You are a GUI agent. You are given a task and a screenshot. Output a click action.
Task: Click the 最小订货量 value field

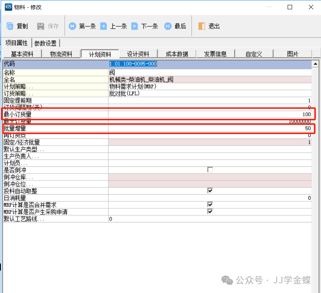coord(209,114)
